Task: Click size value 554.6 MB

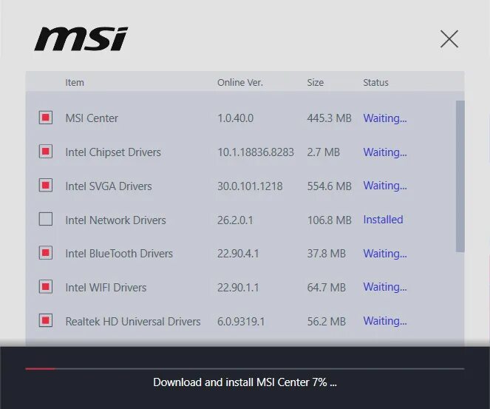Action: pyautogui.click(x=330, y=186)
